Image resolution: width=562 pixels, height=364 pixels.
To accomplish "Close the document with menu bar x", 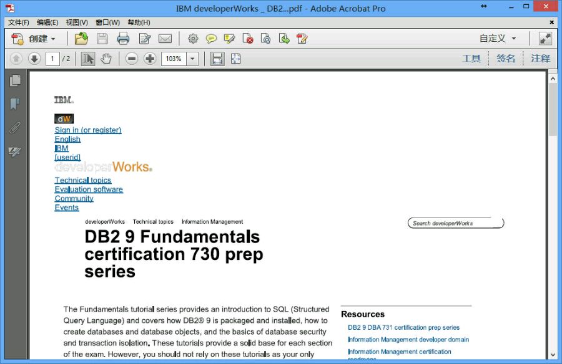I will pos(551,22).
